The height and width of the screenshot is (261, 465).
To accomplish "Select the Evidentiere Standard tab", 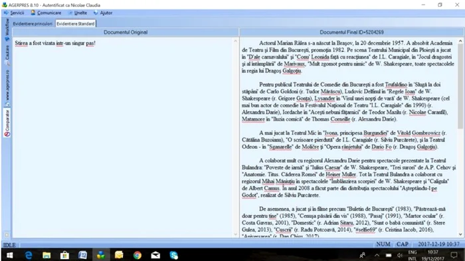I will pos(75,24).
